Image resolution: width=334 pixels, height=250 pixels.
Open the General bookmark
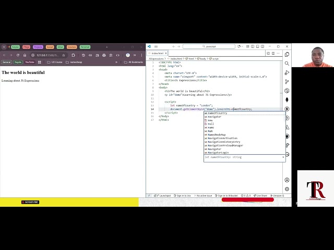pos(6,63)
